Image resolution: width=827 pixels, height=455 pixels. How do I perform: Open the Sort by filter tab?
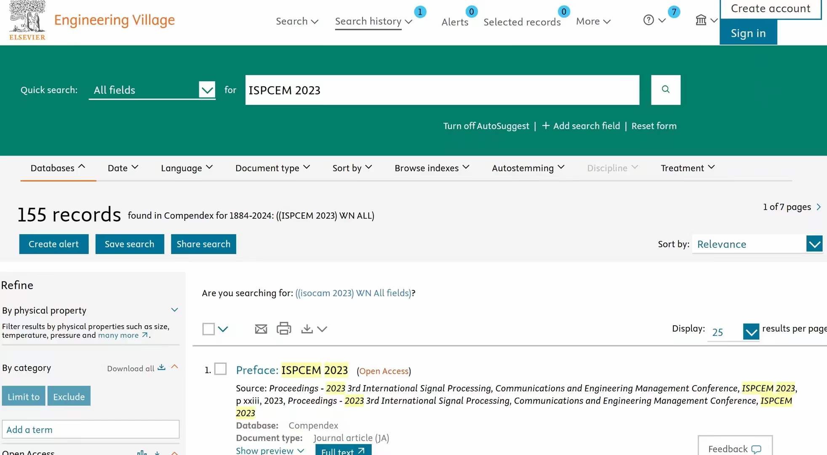(x=352, y=168)
